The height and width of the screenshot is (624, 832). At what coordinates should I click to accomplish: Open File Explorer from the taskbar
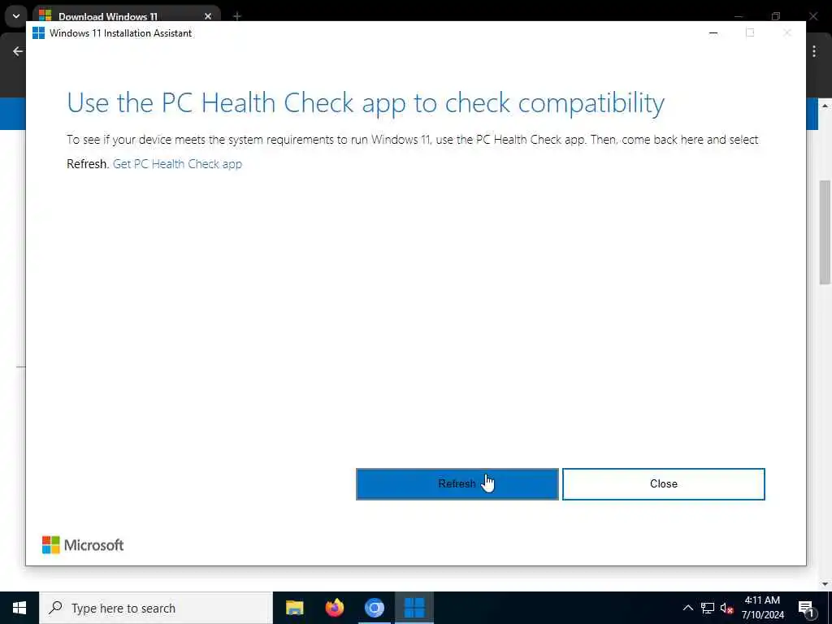[294, 608]
